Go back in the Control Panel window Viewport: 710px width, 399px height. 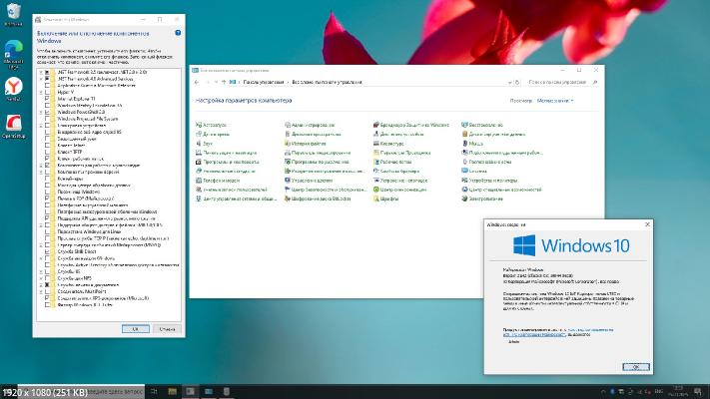click(197, 83)
